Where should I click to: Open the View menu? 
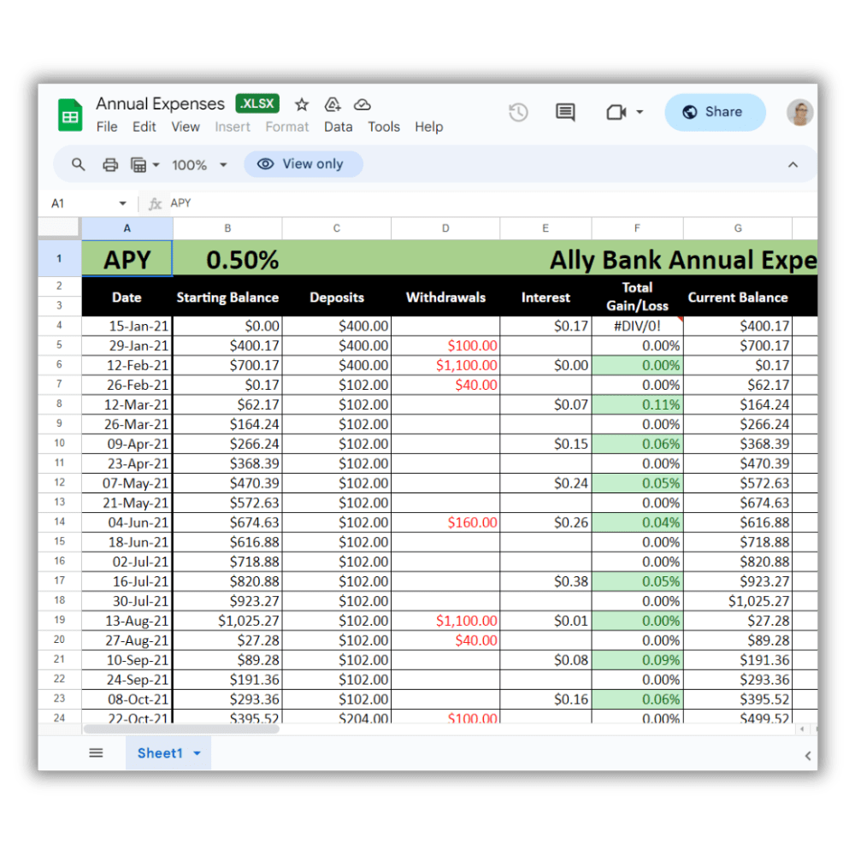[186, 127]
